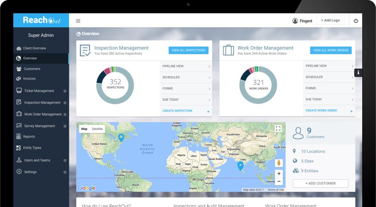Click the Inspection Management card checklist icon
The height and width of the screenshot is (207, 376).
[85, 50]
